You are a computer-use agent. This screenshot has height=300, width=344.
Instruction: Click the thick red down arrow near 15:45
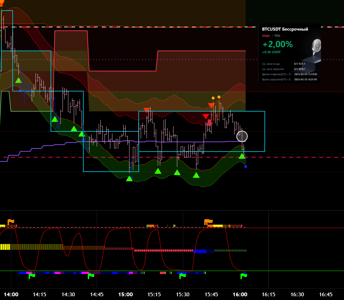pyautogui.click(x=209, y=123)
